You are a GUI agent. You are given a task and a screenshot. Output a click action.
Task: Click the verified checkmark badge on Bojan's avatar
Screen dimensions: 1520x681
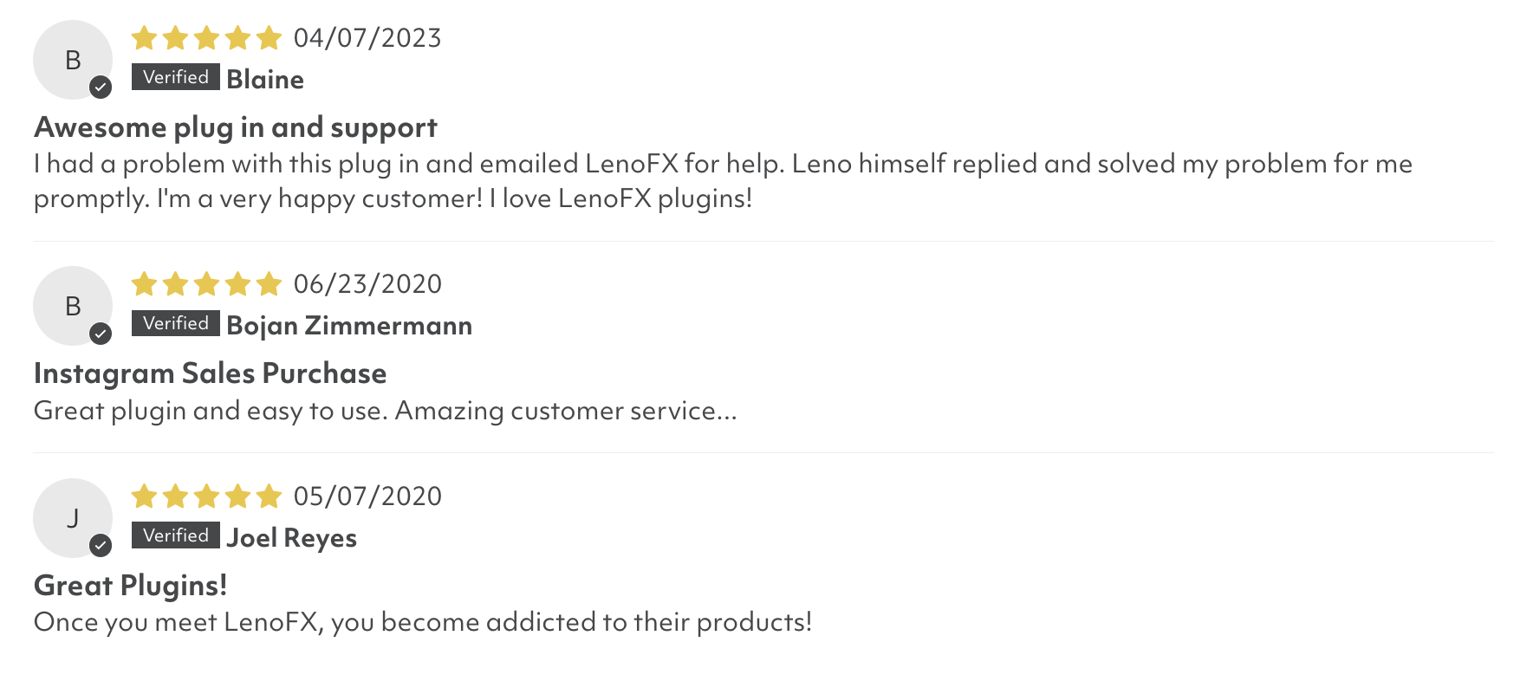pos(101,334)
